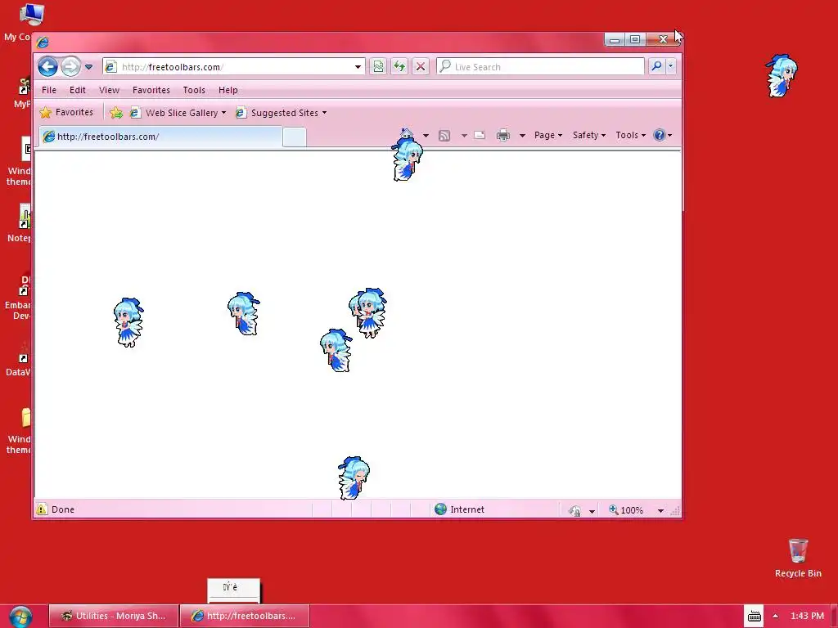Screen dimensions: 838x628
Task: Click the on-screen keyboard tray icon
Action: click(754, 617)
